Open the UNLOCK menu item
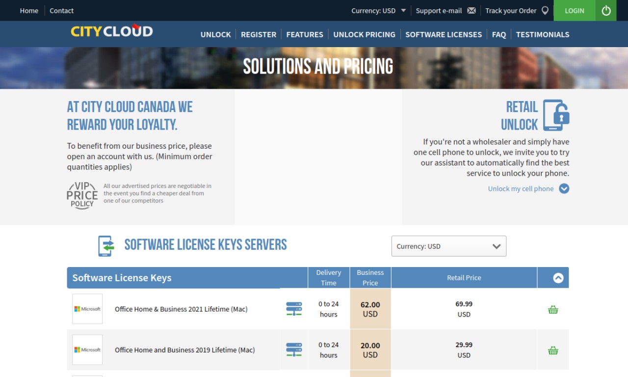Viewport: 628px width, 377px height. (215, 34)
